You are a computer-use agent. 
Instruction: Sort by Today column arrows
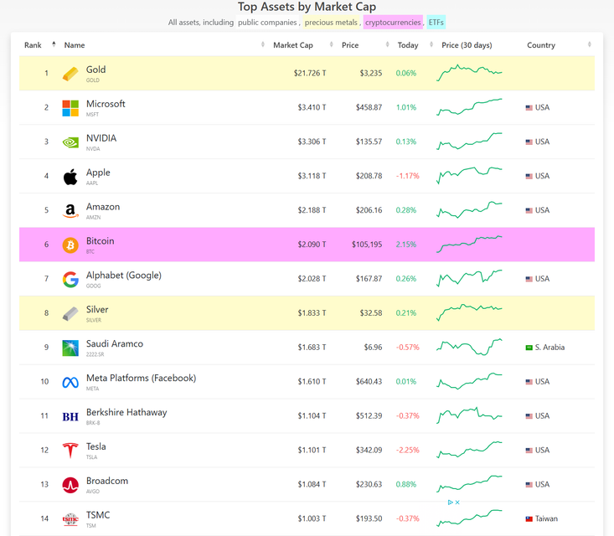point(431,44)
